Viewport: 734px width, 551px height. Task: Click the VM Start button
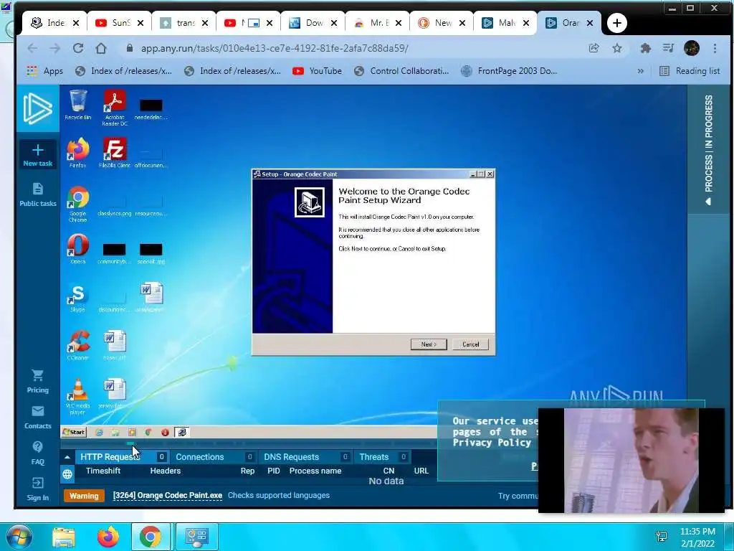(x=74, y=432)
